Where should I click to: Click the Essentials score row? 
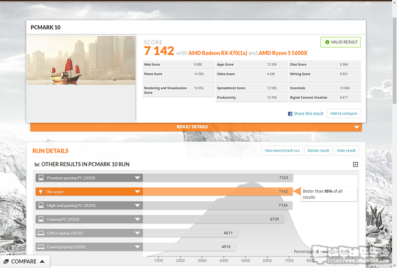point(325,88)
